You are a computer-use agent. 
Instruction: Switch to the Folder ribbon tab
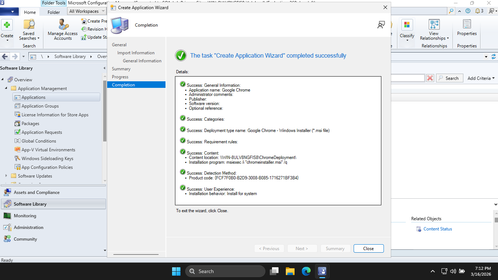(54, 12)
